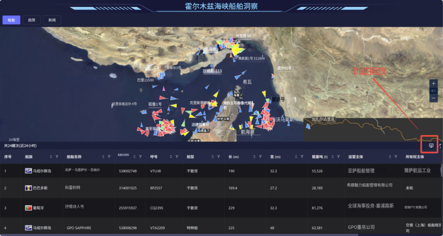Open filter for 呼号 column
This screenshot has height=236, width=443.
point(177,157)
